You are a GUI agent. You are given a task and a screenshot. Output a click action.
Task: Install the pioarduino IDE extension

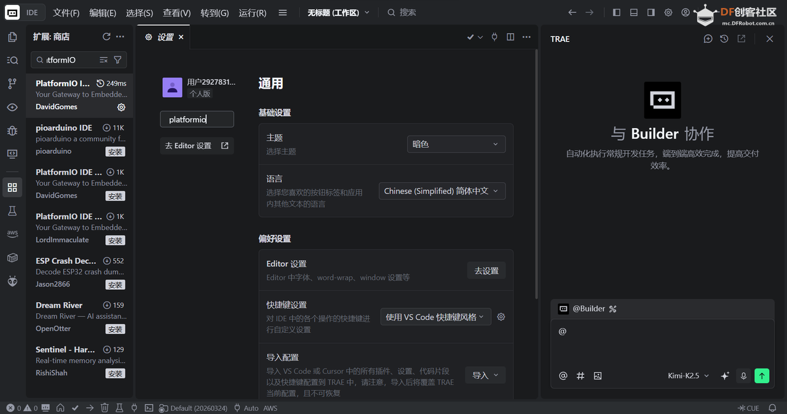[x=115, y=151]
